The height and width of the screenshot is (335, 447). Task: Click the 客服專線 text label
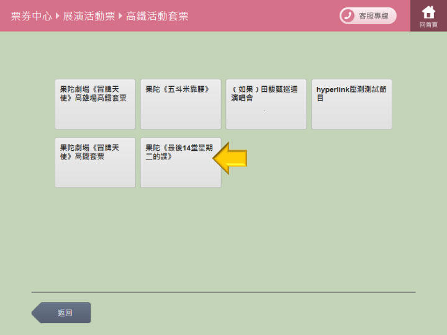[x=374, y=16]
